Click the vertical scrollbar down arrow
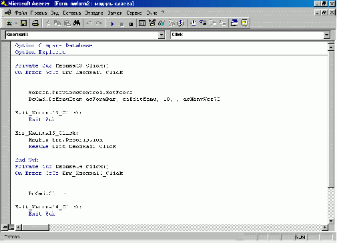 (331, 221)
